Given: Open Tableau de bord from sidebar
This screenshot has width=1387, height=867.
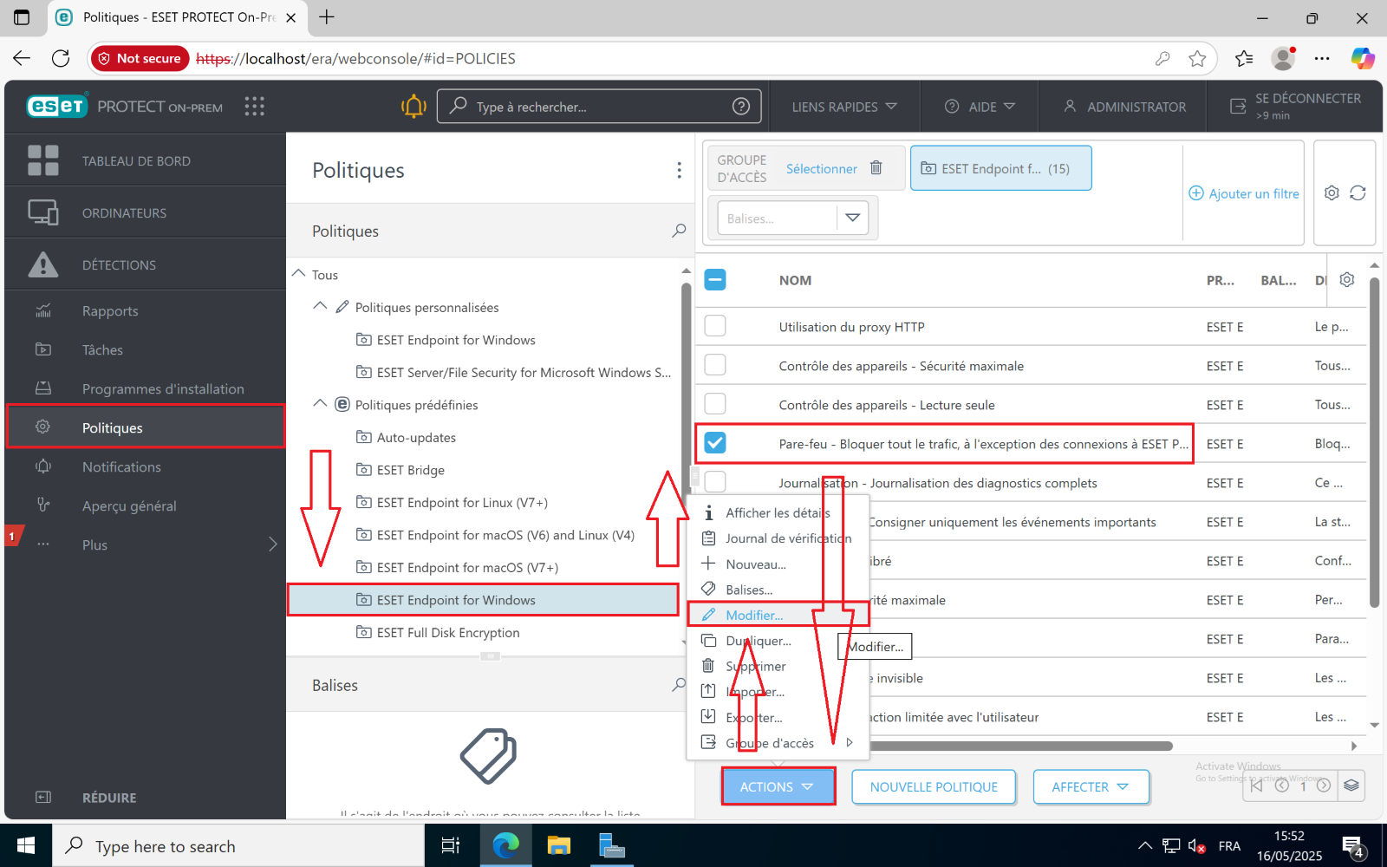Looking at the screenshot, I should pos(146,160).
